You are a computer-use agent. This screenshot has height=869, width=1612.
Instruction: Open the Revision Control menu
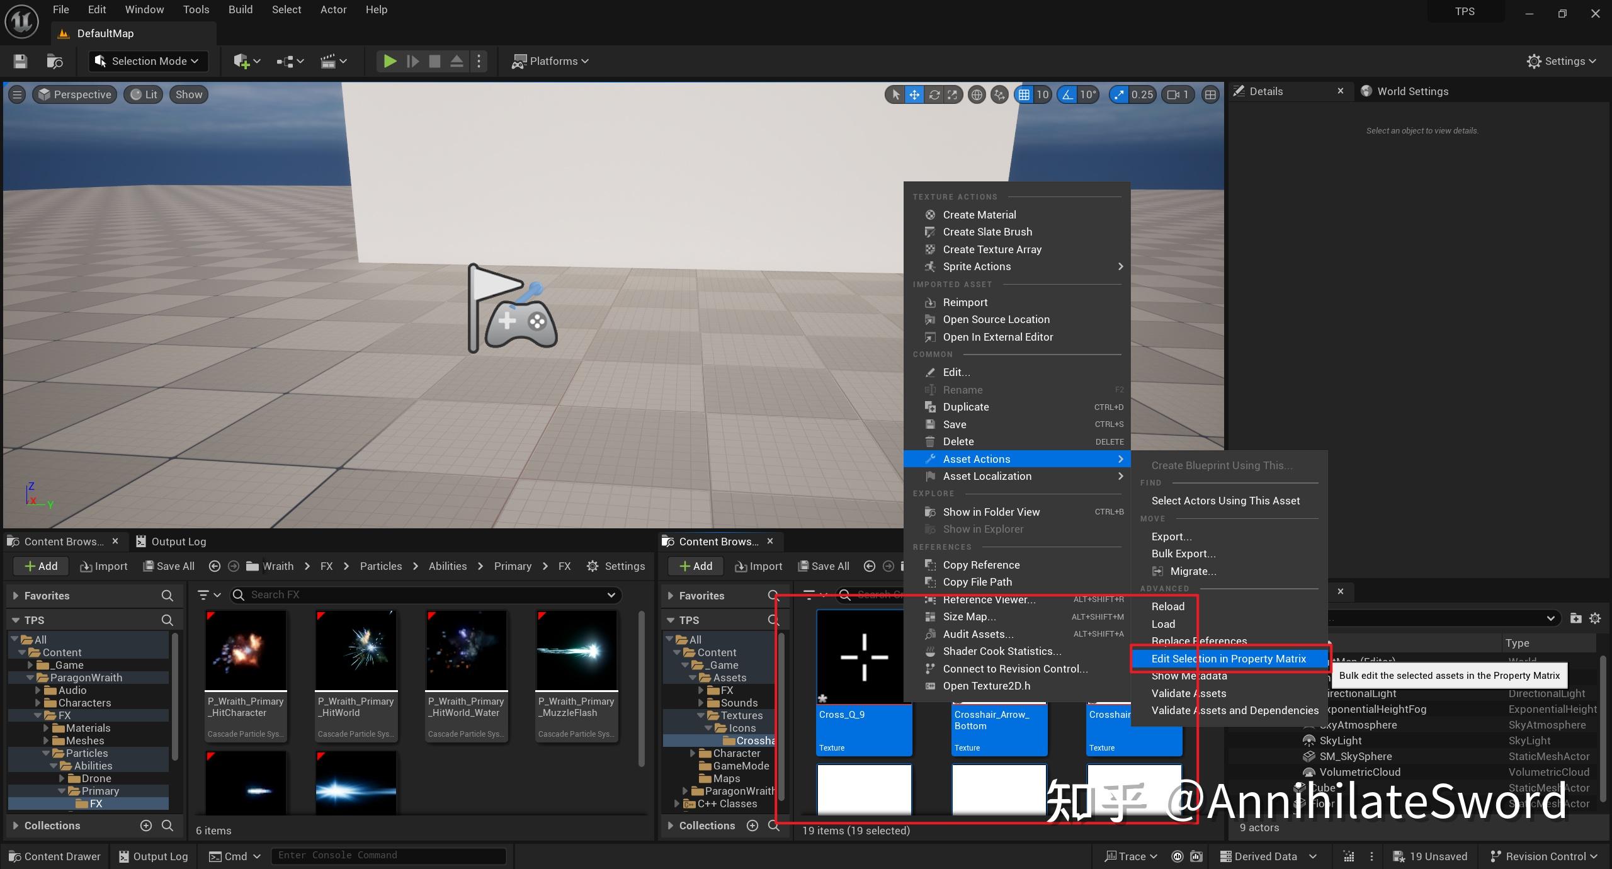tap(1544, 856)
